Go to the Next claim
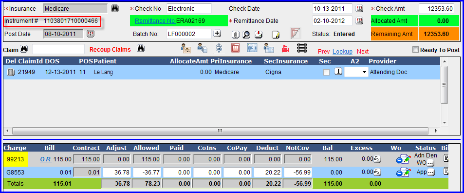This screenshot has width=464, height=193. click(x=363, y=52)
